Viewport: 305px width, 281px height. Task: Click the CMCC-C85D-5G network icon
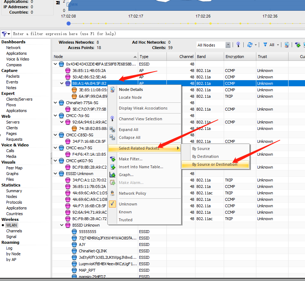point(61,135)
